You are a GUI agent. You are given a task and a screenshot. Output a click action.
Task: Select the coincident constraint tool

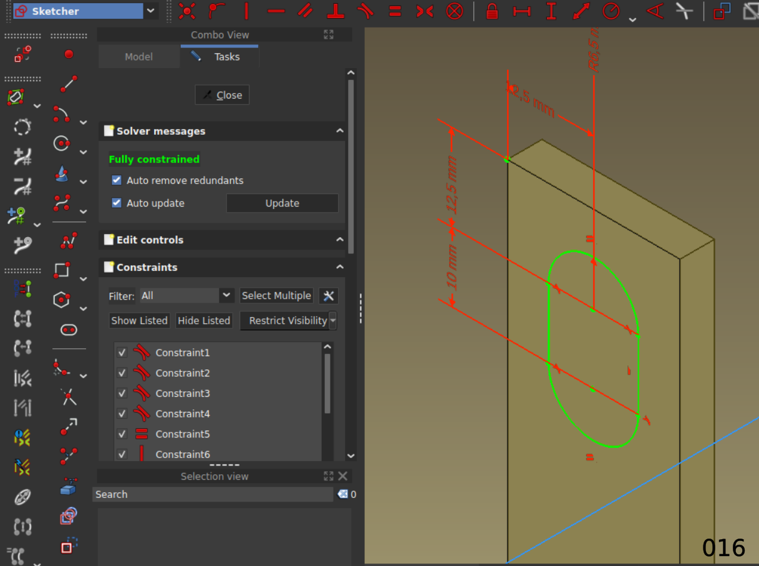[187, 11]
